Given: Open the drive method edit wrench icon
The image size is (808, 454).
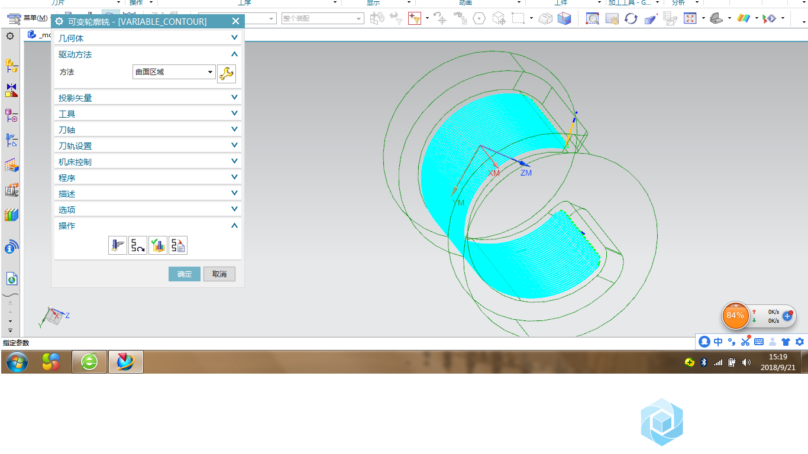Looking at the screenshot, I should pos(227,74).
